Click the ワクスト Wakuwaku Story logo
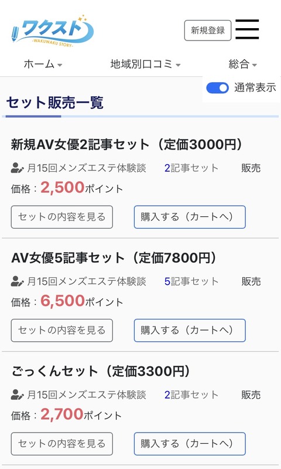 tap(53, 30)
